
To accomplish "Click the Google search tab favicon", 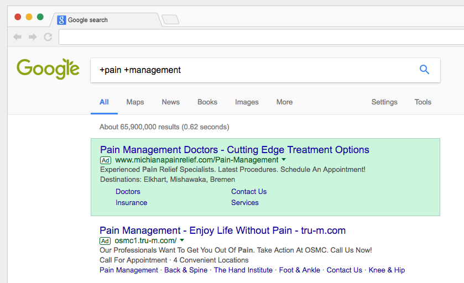I will coord(61,20).
